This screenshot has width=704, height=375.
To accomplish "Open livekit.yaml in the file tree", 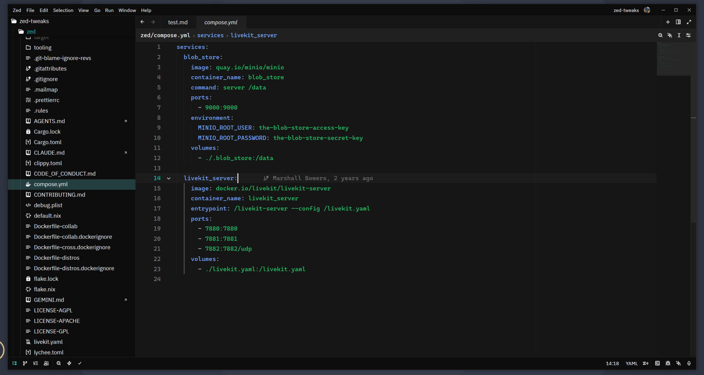I will [x=48, y=342].
